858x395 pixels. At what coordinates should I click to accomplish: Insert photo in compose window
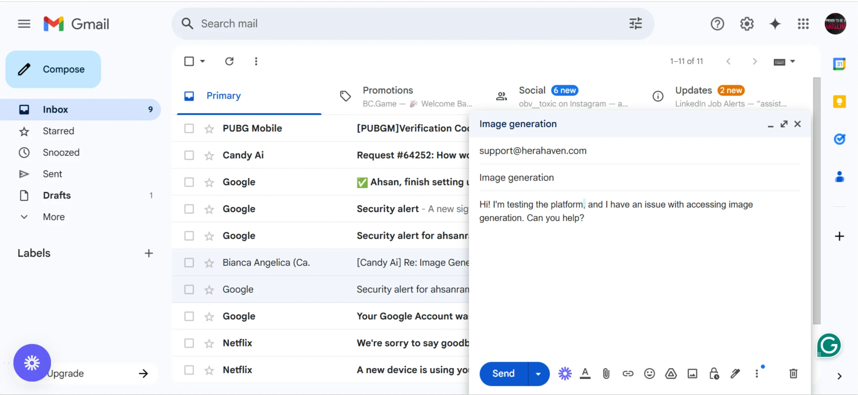[692, 374]
